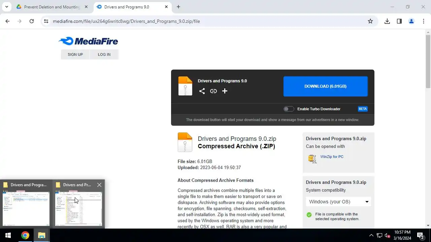Click the DOWNLOAD (6.01GB) button

325,86
